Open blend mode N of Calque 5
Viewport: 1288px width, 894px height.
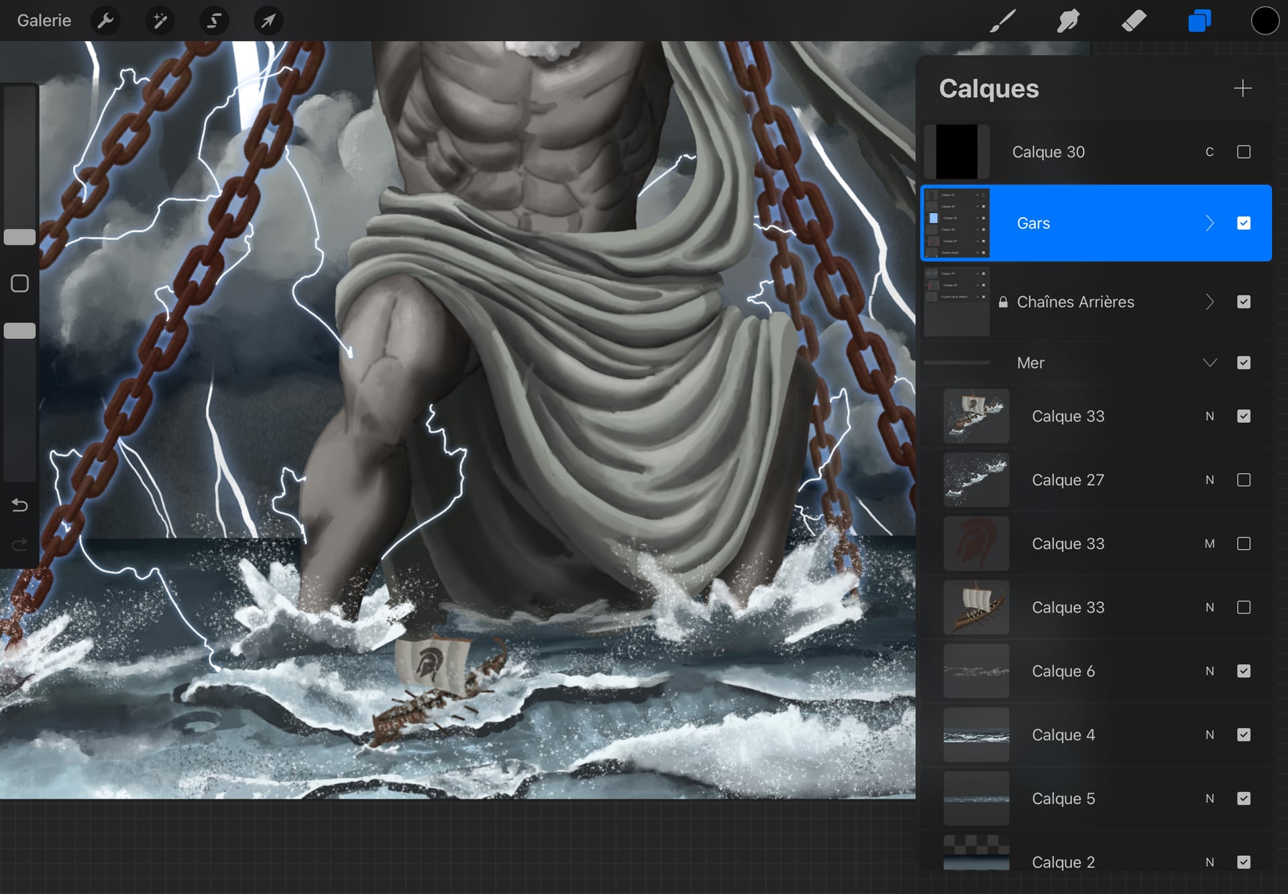point(1210,798)
